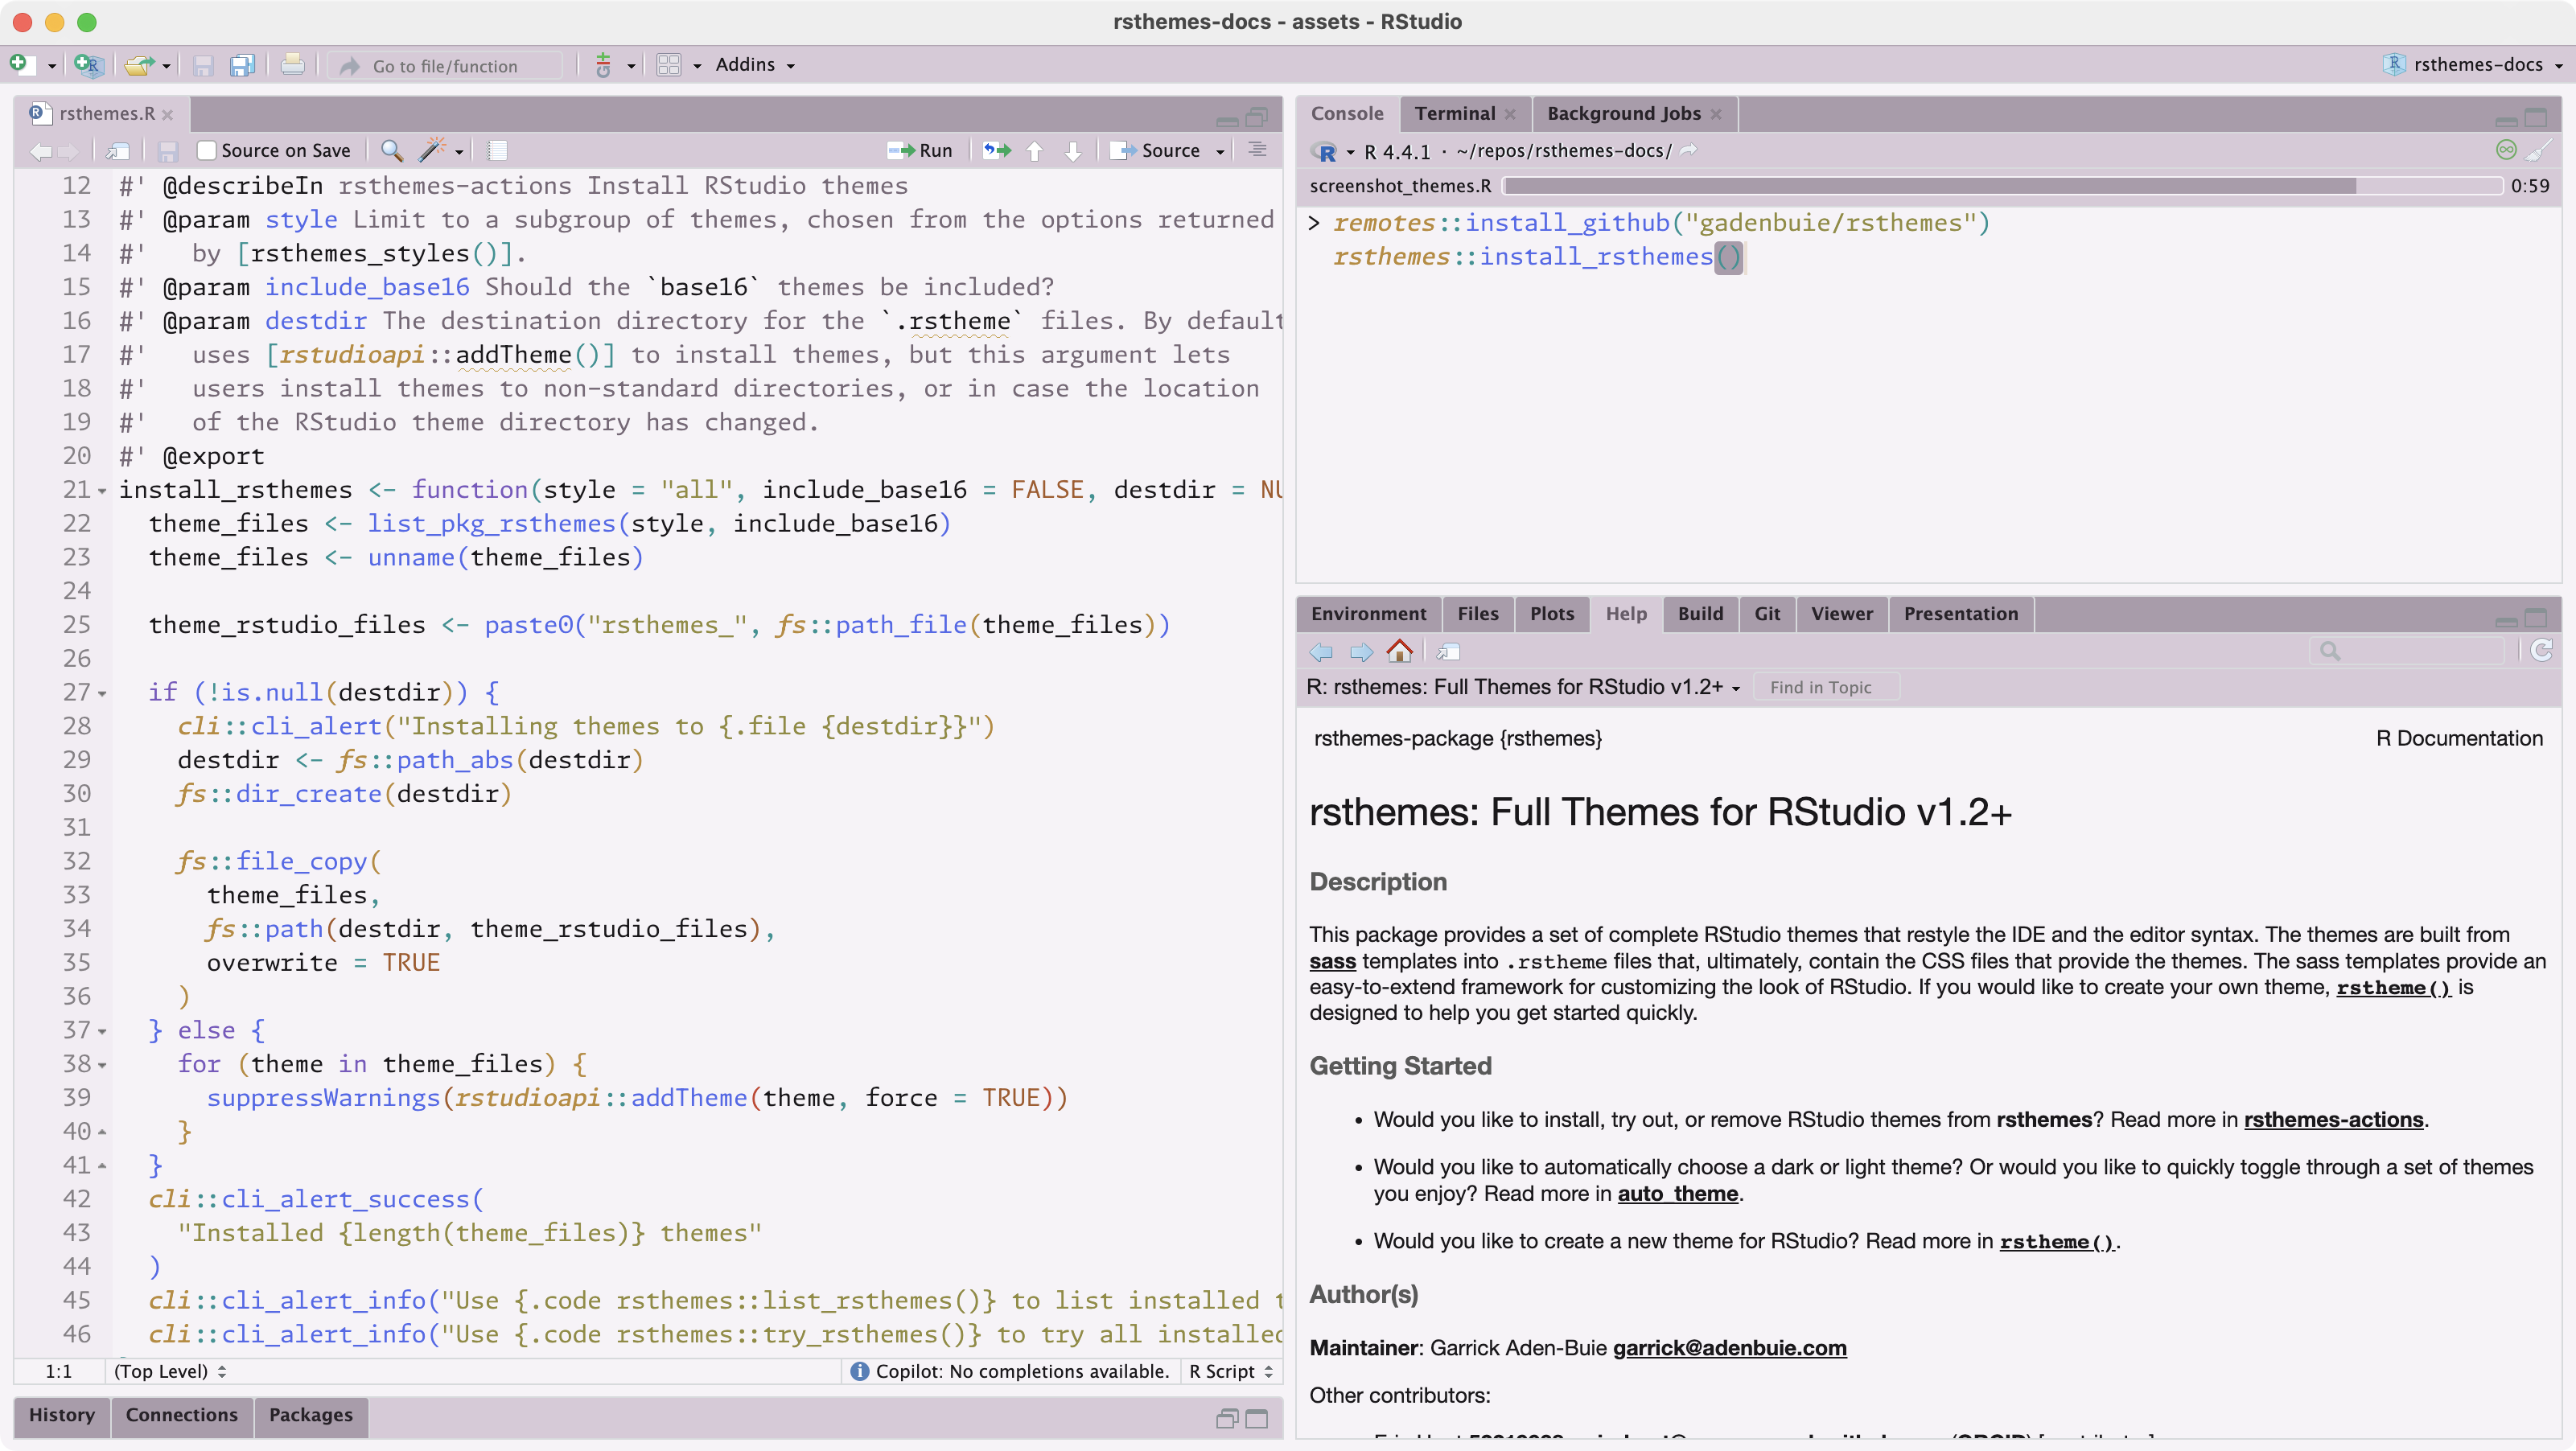Click the compile report notebook icon
This screenshot has width=2576, height=1451.
tap(497, 150)
